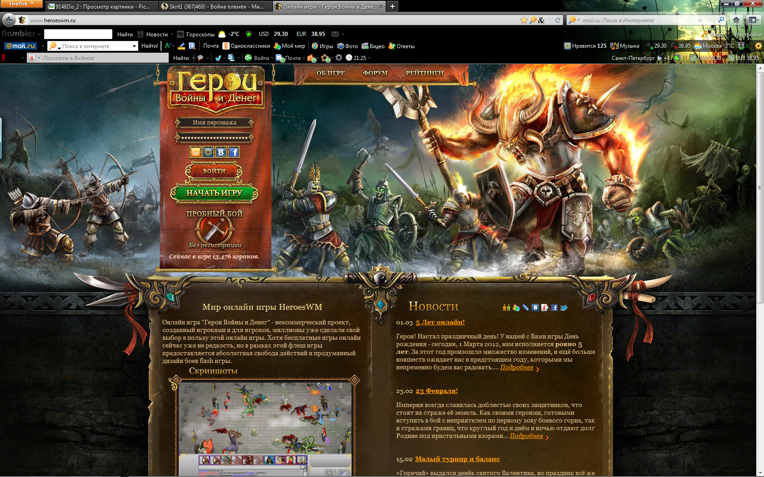Share news via the Twitter bird icon
This screenshot has width=764, height=477.
564,308
